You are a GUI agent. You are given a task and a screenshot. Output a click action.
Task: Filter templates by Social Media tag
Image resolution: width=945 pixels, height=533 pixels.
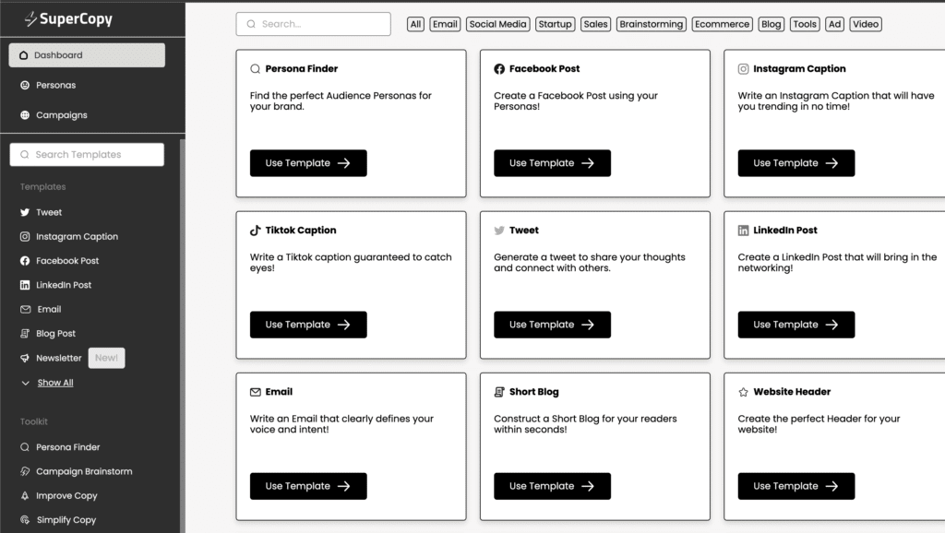click(497, 24)
